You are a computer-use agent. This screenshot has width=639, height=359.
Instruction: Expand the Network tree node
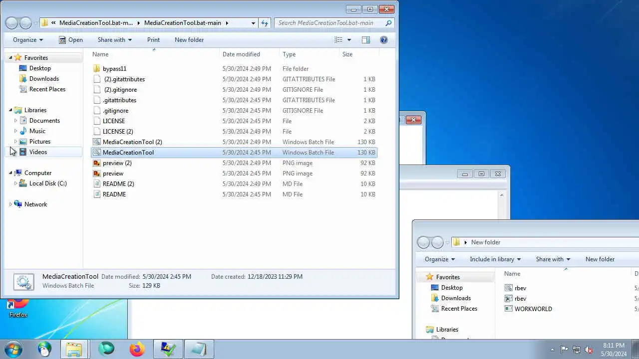click(x=10, y=204)
